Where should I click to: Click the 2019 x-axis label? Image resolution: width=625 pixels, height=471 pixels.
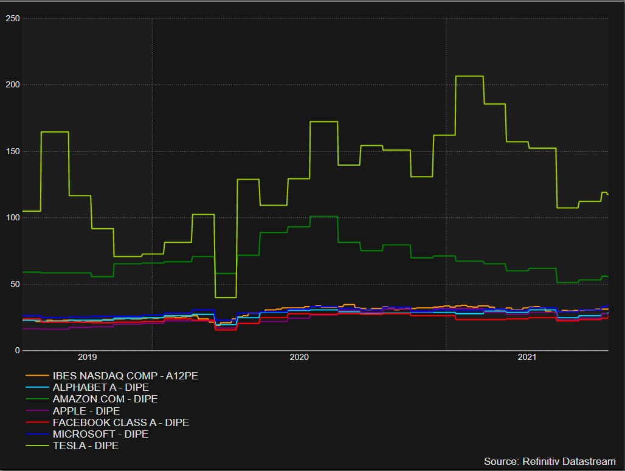tap(88, 357)
